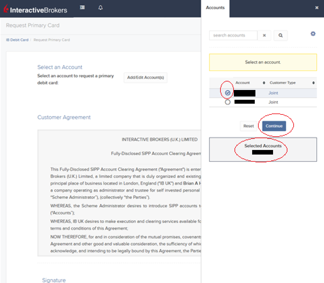The width and height of the screenshot is (324, 283).
Task: Open the IB Debit Card breadcrumb link
Action: click(17, 40)
